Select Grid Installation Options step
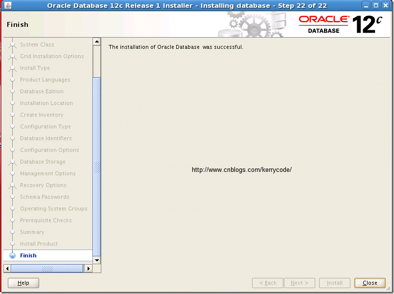This screenshot has height=294, width=394. coord(52,56)
